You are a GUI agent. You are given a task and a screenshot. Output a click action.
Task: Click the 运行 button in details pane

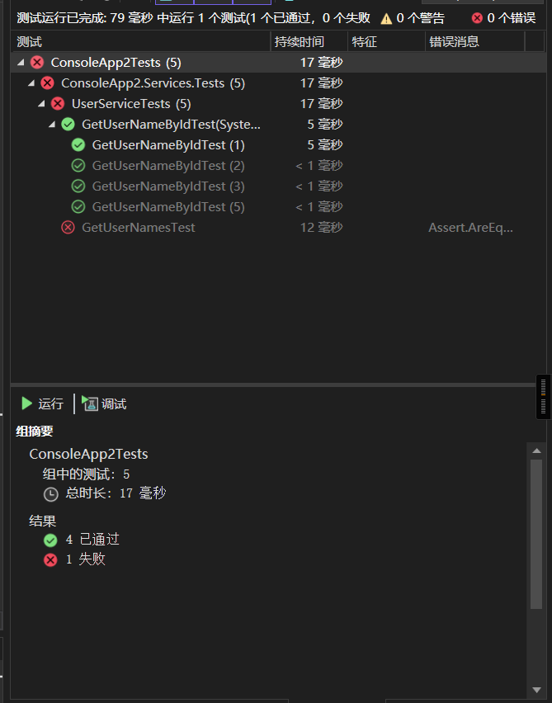43,404
